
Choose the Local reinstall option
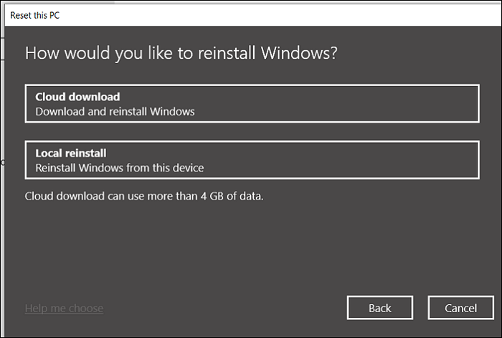(252, 160)
